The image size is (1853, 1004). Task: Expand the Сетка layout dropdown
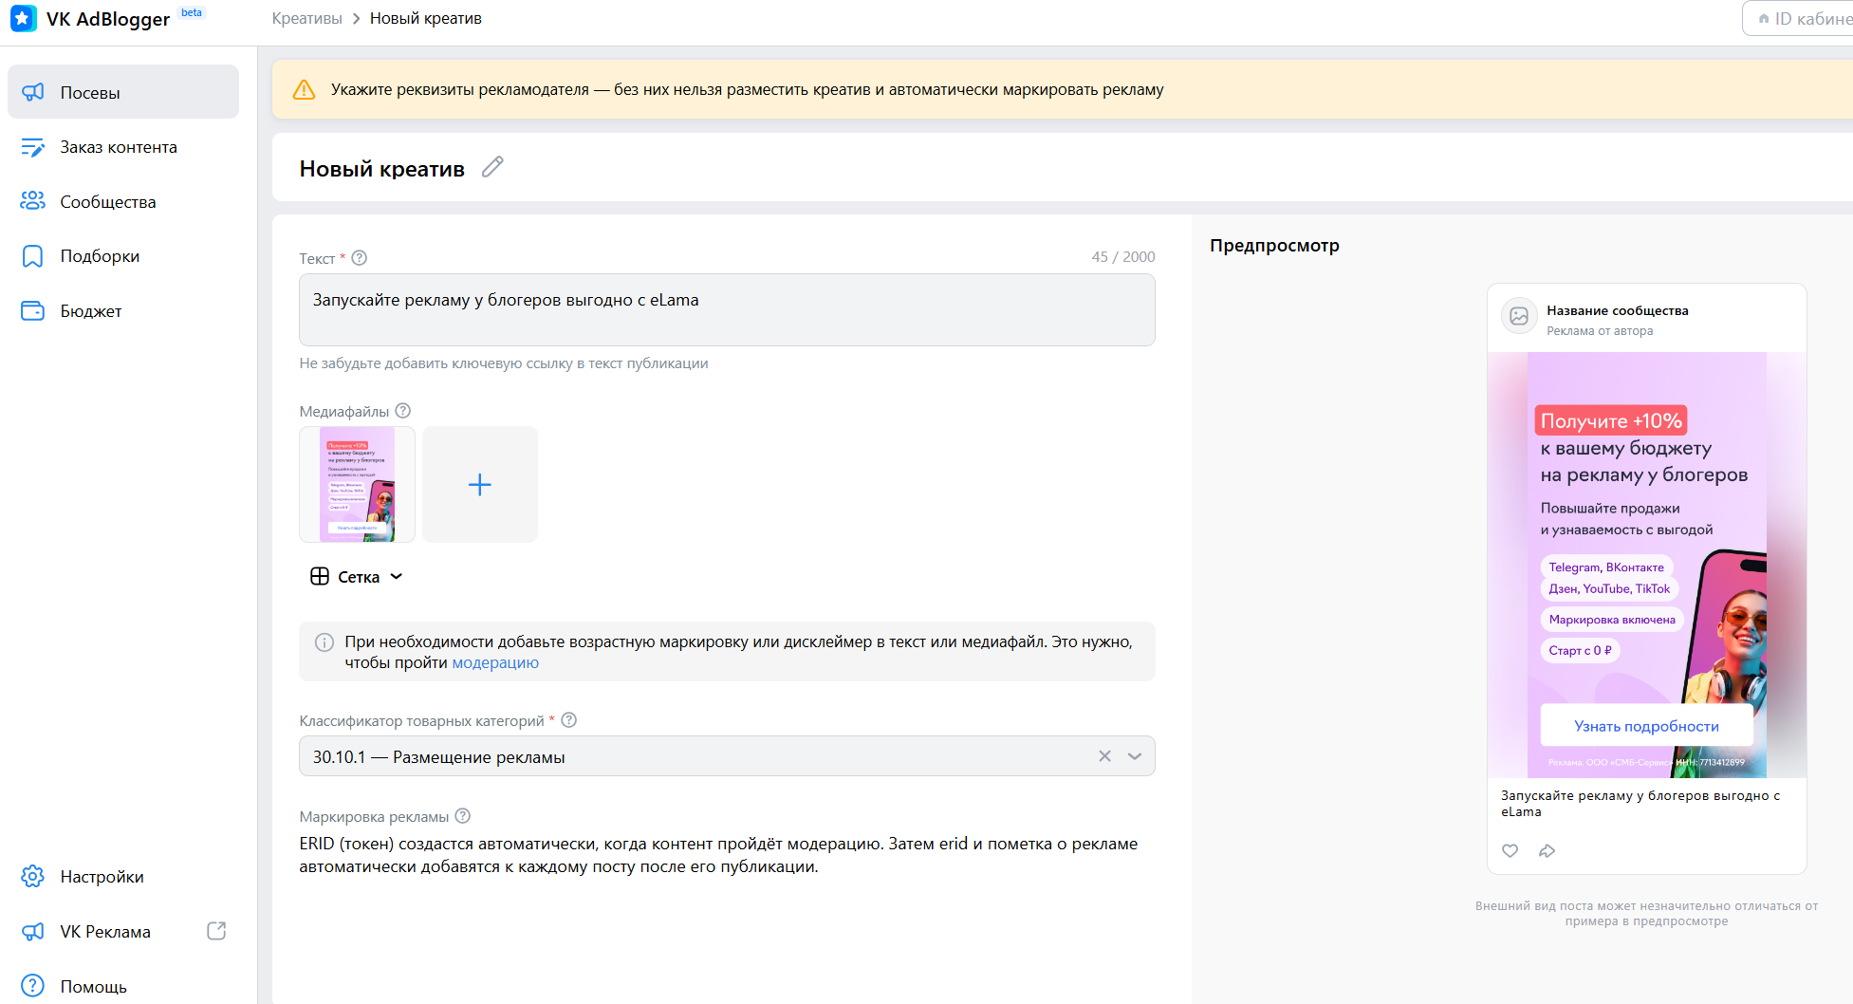click(357, 577)
